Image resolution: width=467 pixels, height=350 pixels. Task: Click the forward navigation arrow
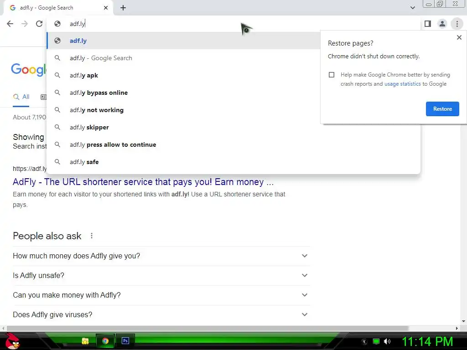[x=25, y=24]
